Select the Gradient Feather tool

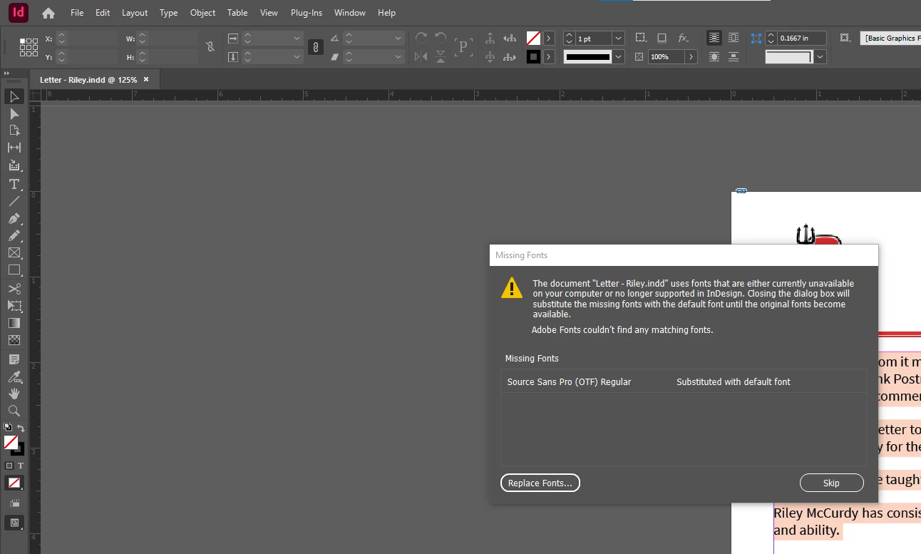point(14,340)
